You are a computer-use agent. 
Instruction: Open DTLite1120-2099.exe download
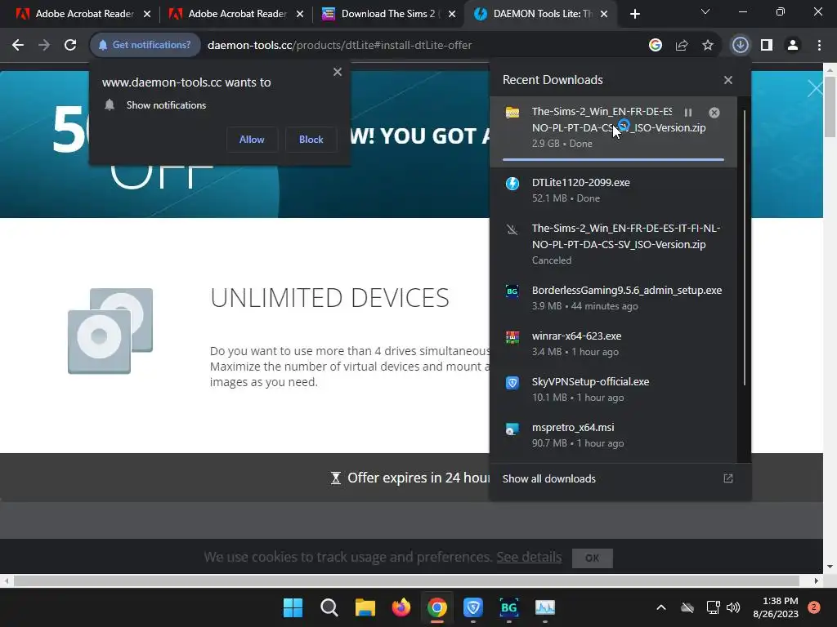point(613,190)
